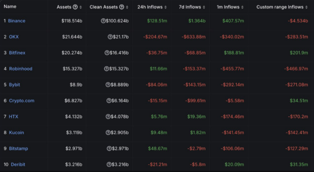Click the help icon next to Assets header
Screen dimensions: 314x172
point(75,7)
